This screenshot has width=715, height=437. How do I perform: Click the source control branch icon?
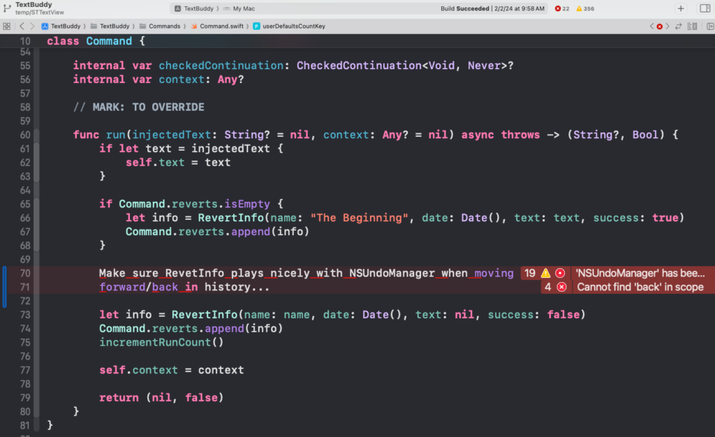(6, 8)
